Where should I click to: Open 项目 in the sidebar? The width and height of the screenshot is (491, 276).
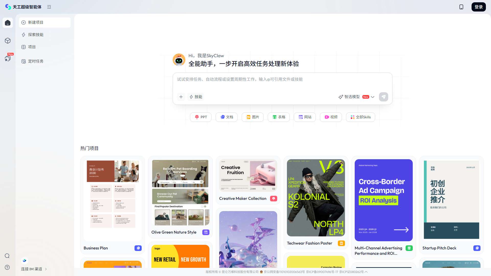point(45,47)
